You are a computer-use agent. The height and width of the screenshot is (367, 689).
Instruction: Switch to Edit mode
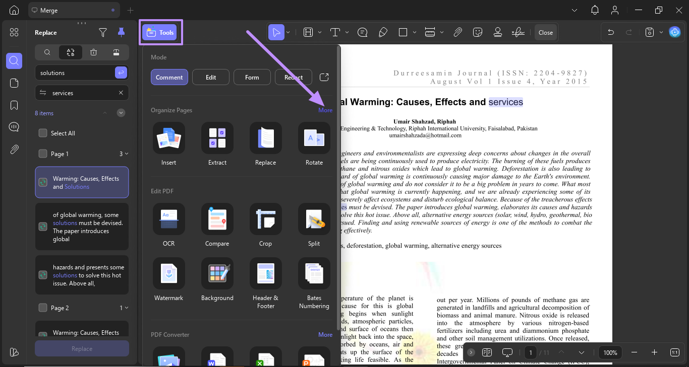(210, 77)
